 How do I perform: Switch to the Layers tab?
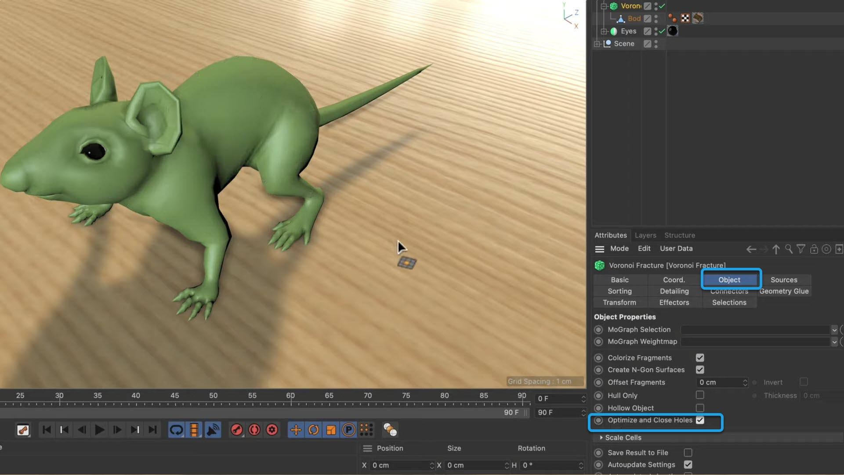coord(645,235)
